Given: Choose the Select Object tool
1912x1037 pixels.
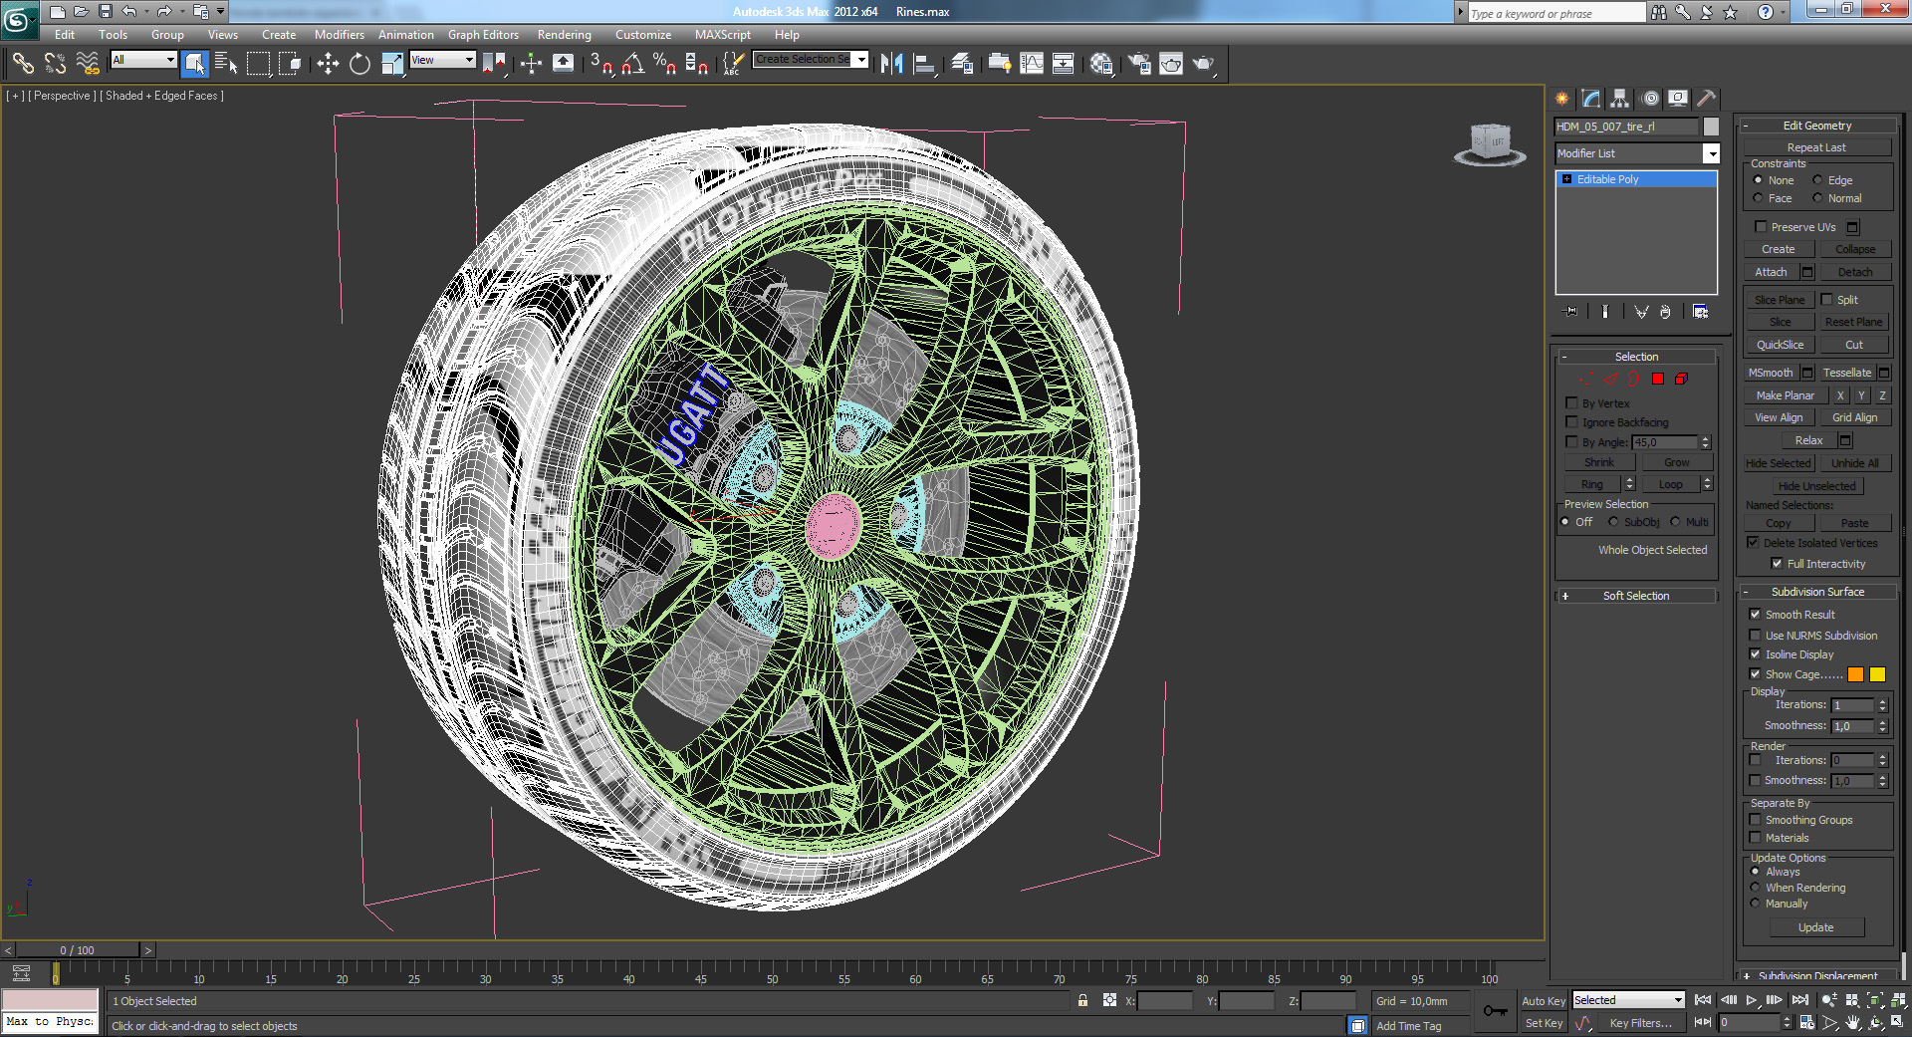Looking at the screenshot, I should point(195,64).
